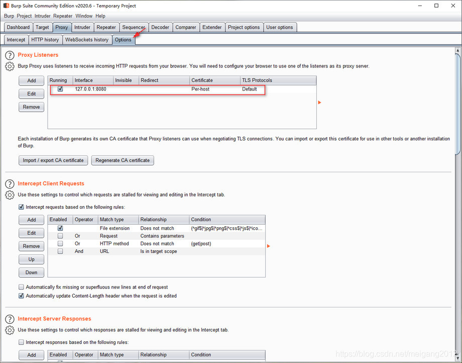Switch to the Target tab

pyautogui.click(x=42, y=27)
